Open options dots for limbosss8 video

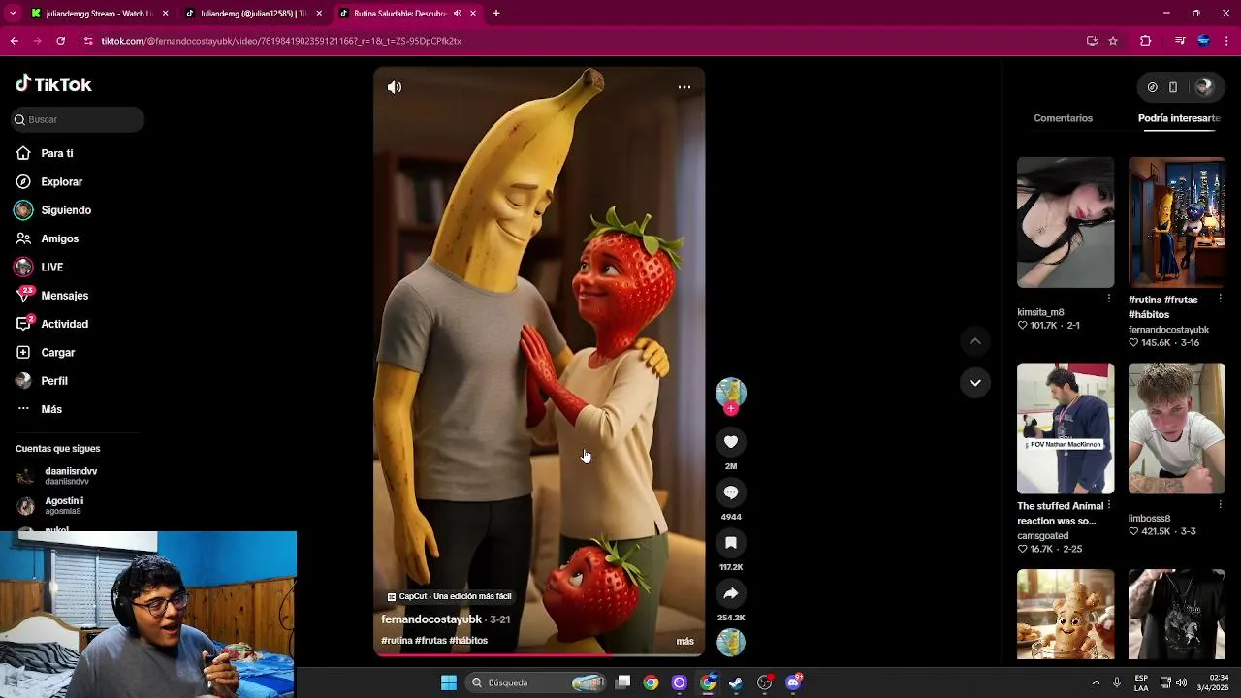(1221, 505)
